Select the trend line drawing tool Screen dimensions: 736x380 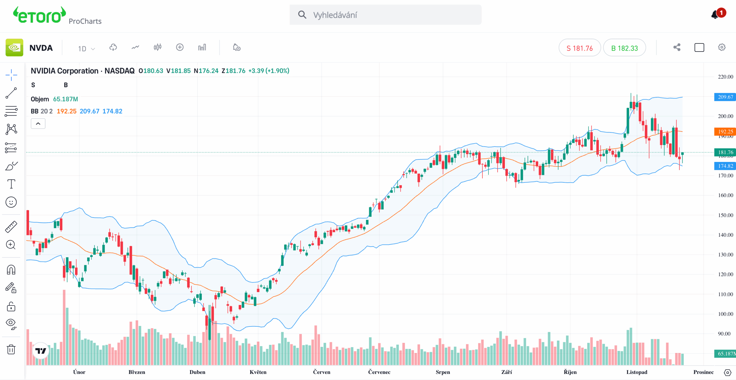(11, 93)
